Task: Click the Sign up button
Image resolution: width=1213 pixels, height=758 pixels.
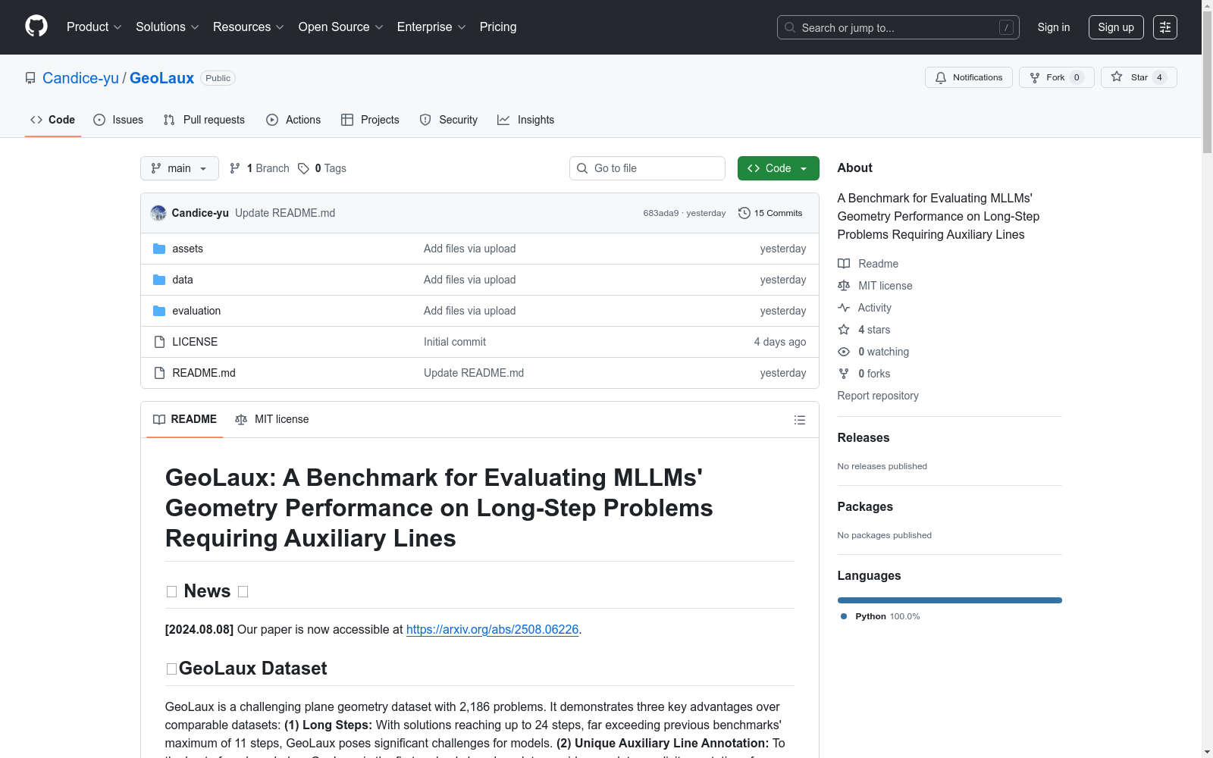Action: pyautogui.click(x=1116, y=27)
